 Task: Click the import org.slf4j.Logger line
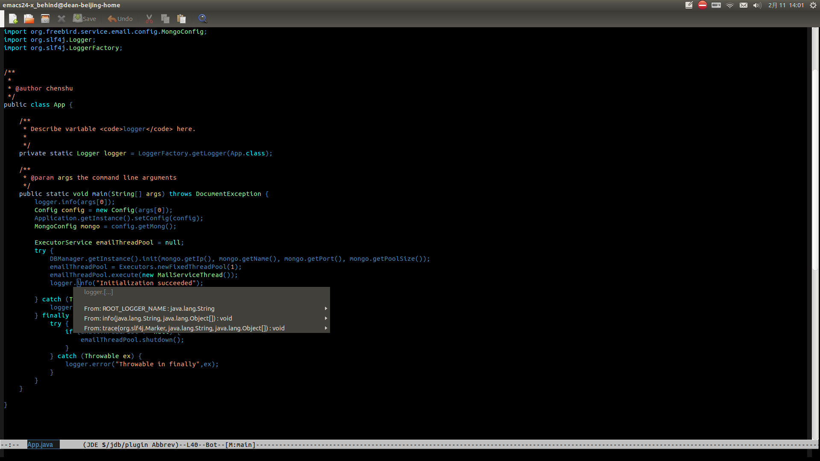pyautogui.click(x=50, y=40)
